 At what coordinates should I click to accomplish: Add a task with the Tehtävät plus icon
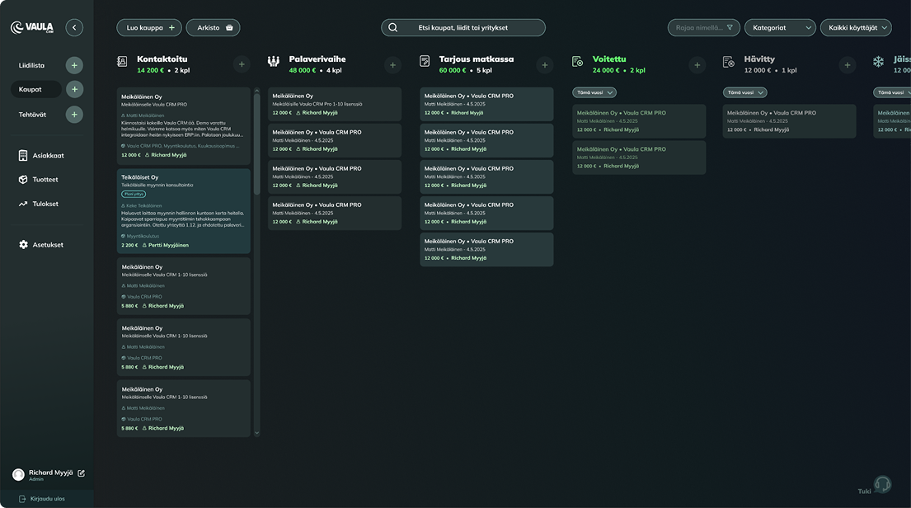click(x=75, y=114)
